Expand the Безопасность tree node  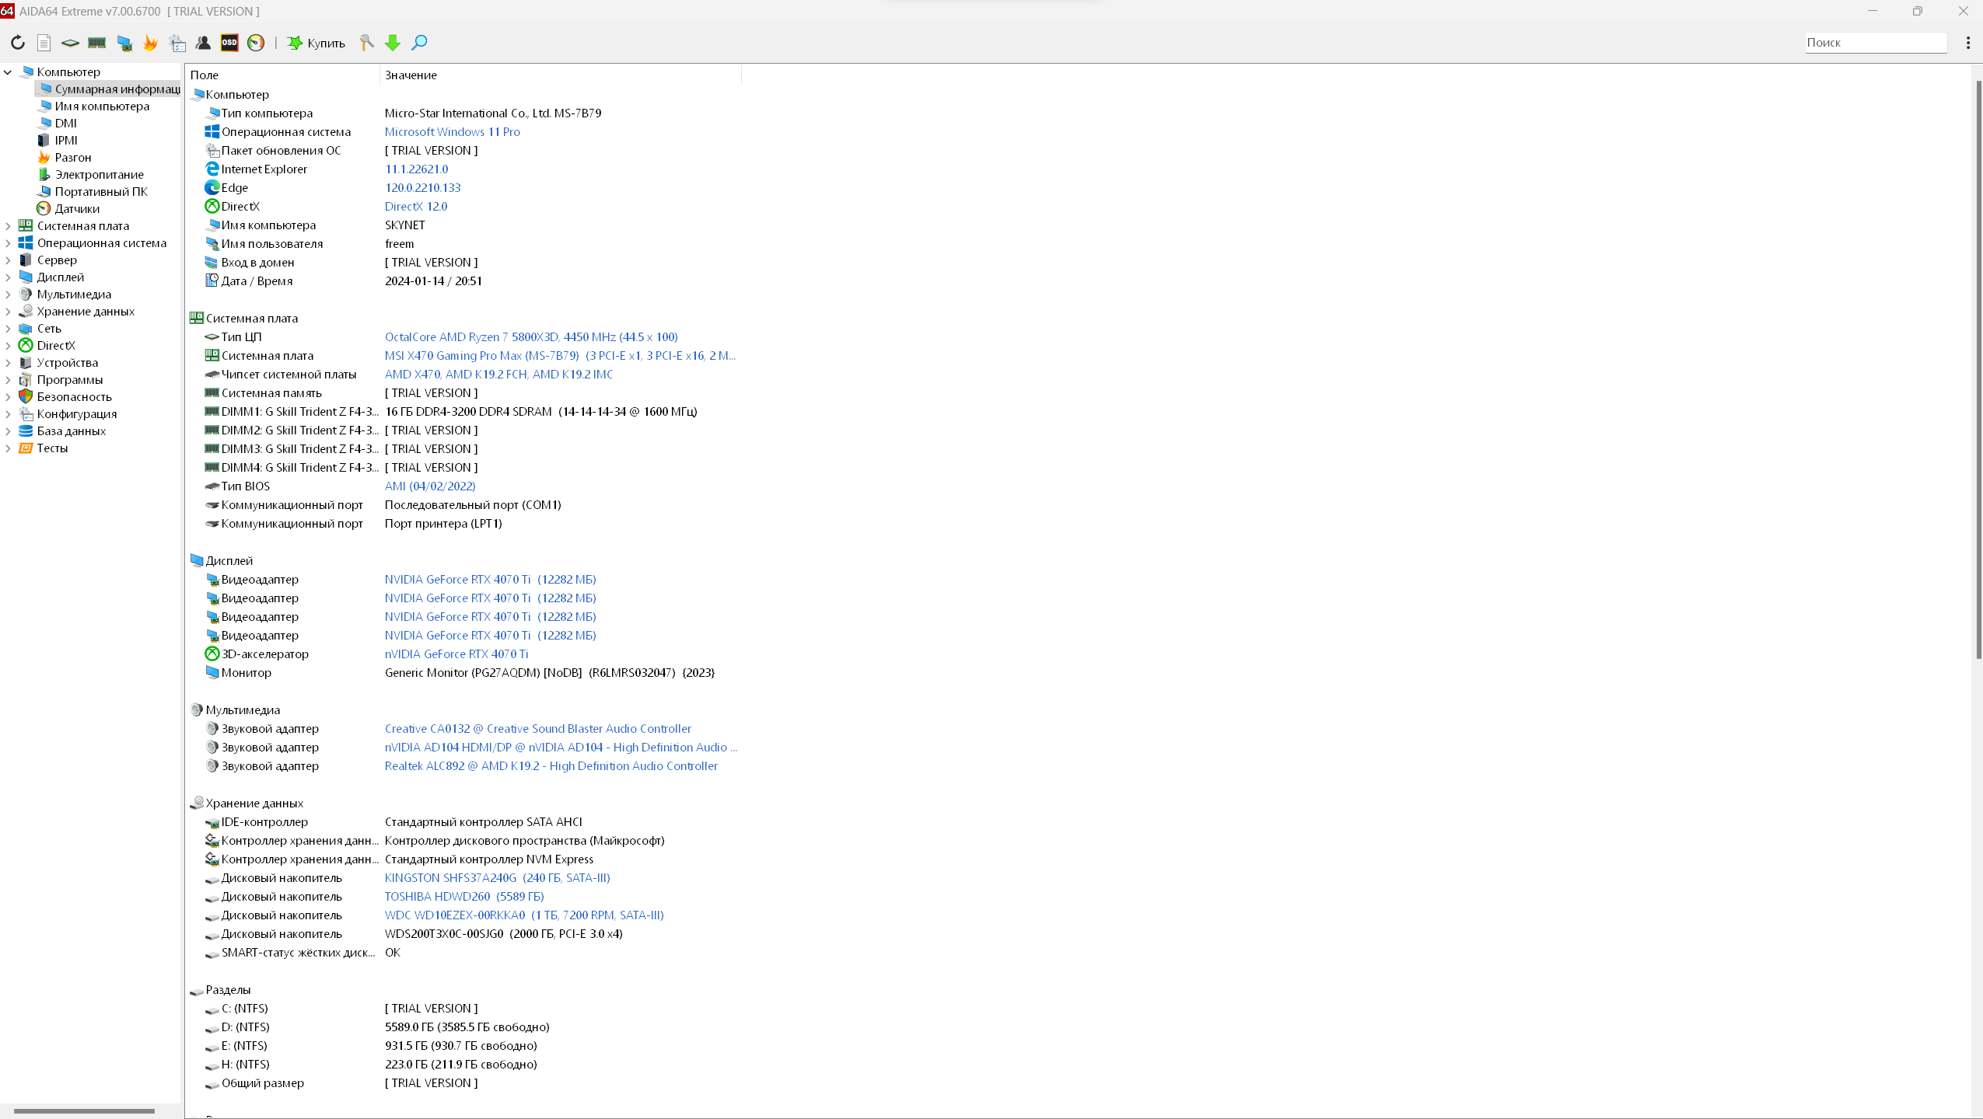8,397
